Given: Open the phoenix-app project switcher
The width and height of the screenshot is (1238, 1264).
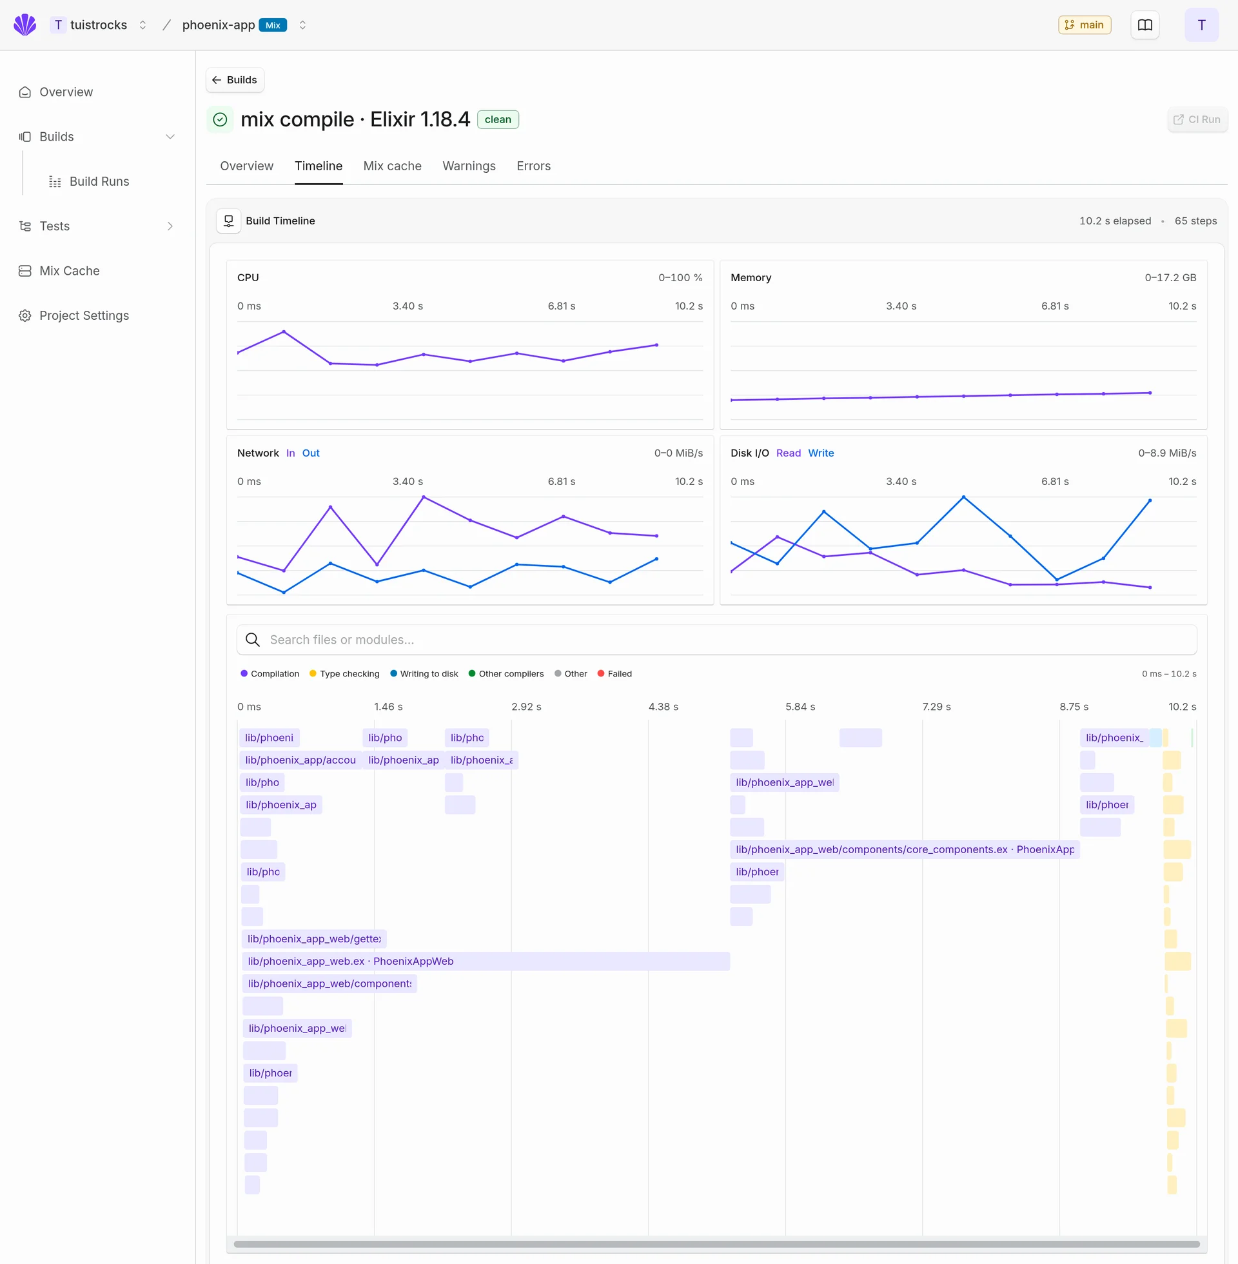Looking at the screenshot, I should click(302, 25).
